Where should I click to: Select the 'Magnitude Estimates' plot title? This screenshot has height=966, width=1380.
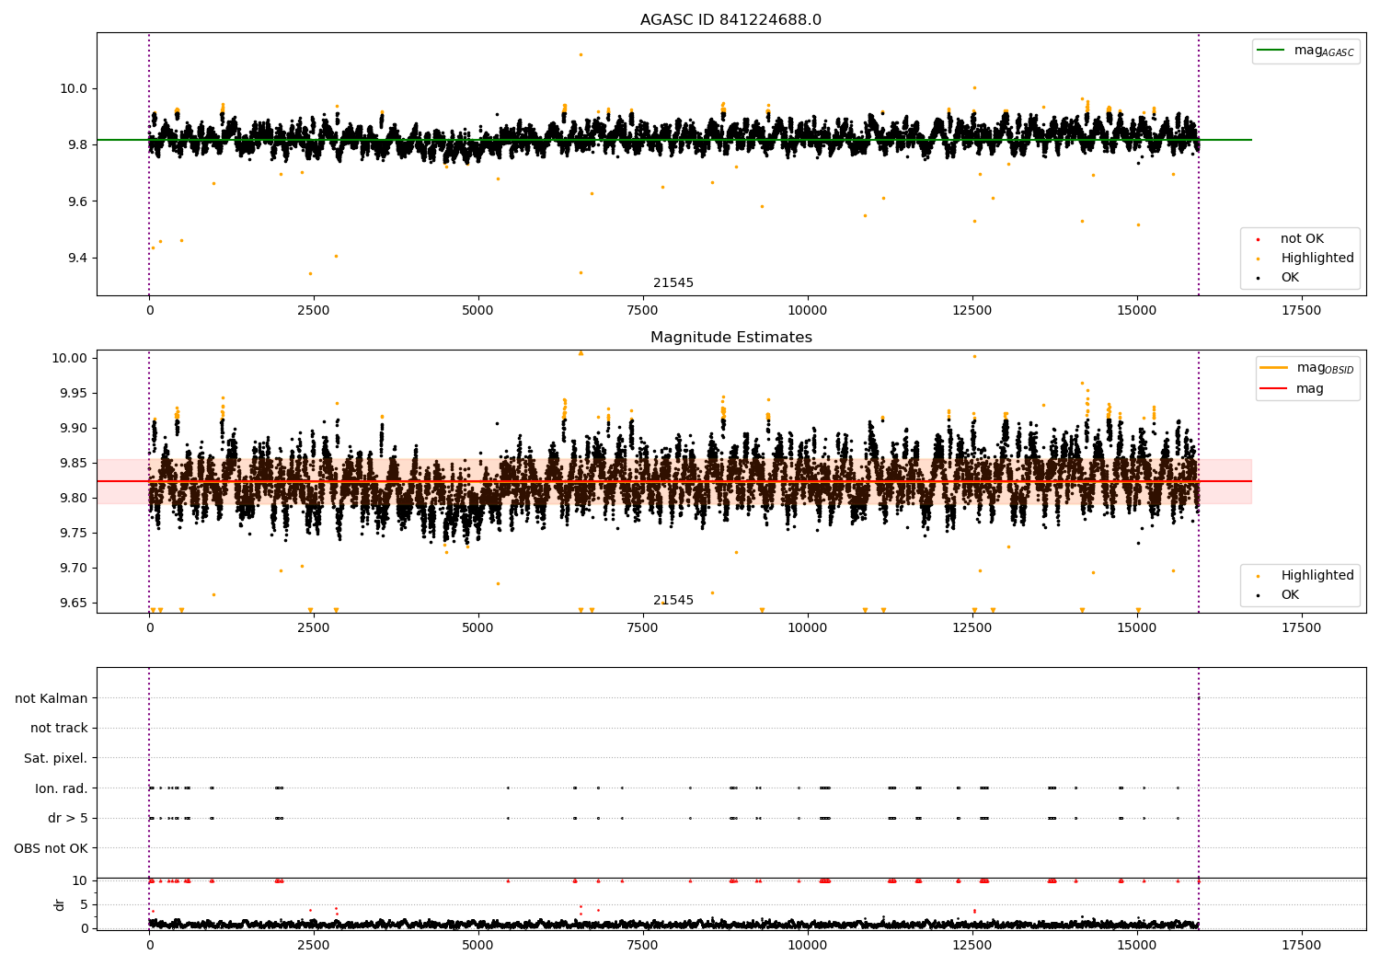730,338
